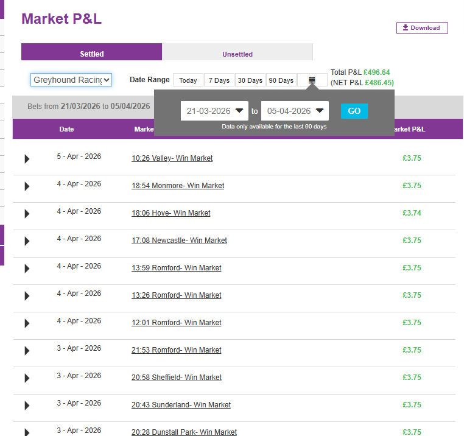Click the Market P&L page heading
Image resolution: width=464 pixels, height=436 pixels.
point(62,19)
